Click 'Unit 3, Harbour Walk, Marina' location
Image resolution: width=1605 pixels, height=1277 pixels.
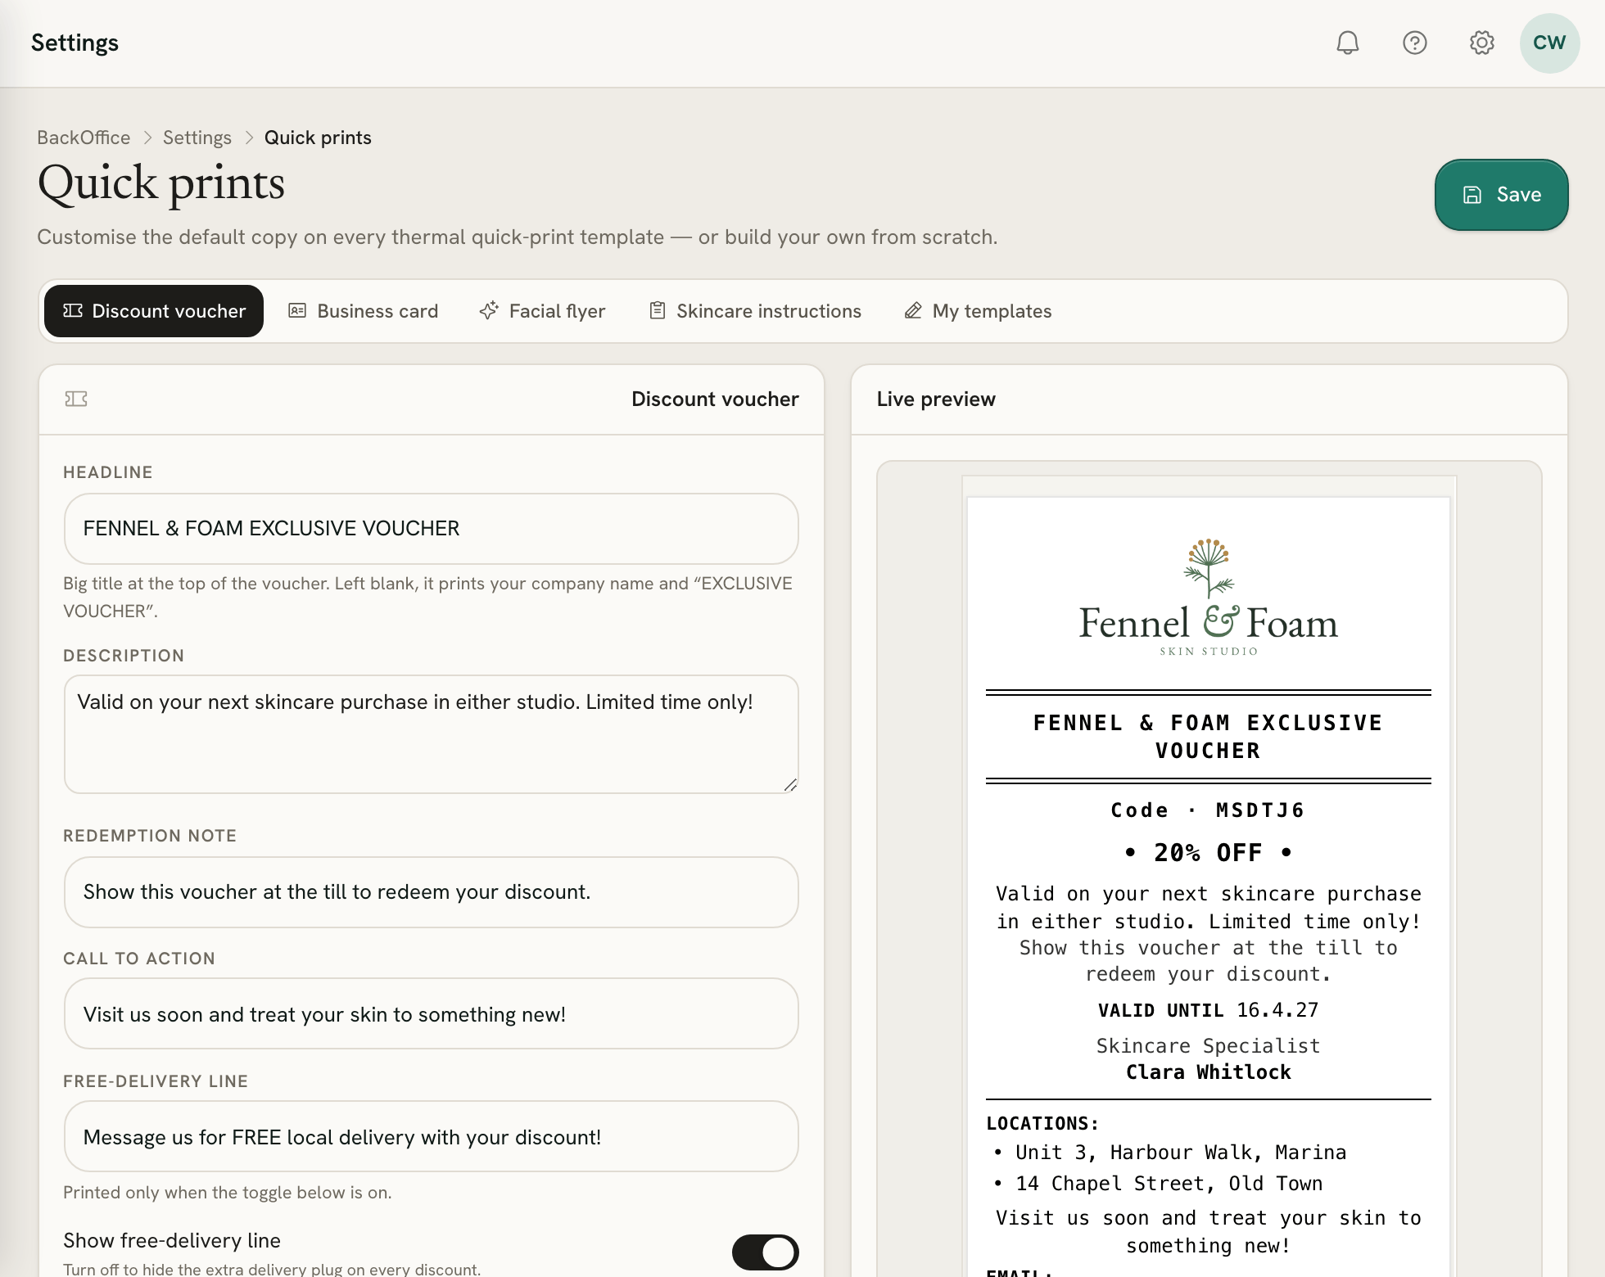click(x=1181, y=1153)
